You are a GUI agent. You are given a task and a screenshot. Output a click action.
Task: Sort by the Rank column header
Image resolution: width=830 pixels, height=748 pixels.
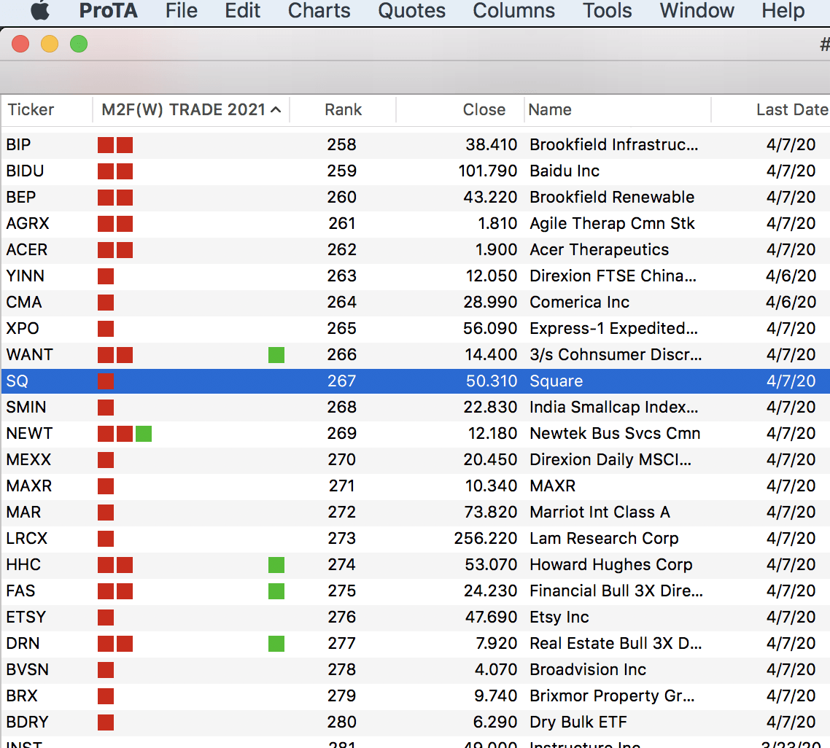pos(343,110)
